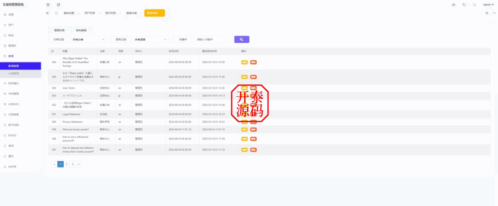Open the 所有分类 category filter dropdown
The image size is (498, 206).
[88, 39]
